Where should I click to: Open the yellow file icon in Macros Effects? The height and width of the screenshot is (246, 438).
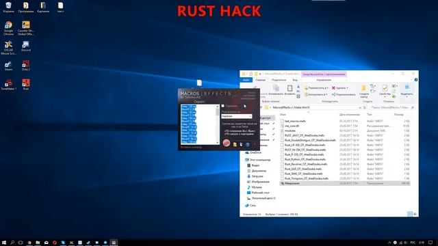click(x=235, y=144)
